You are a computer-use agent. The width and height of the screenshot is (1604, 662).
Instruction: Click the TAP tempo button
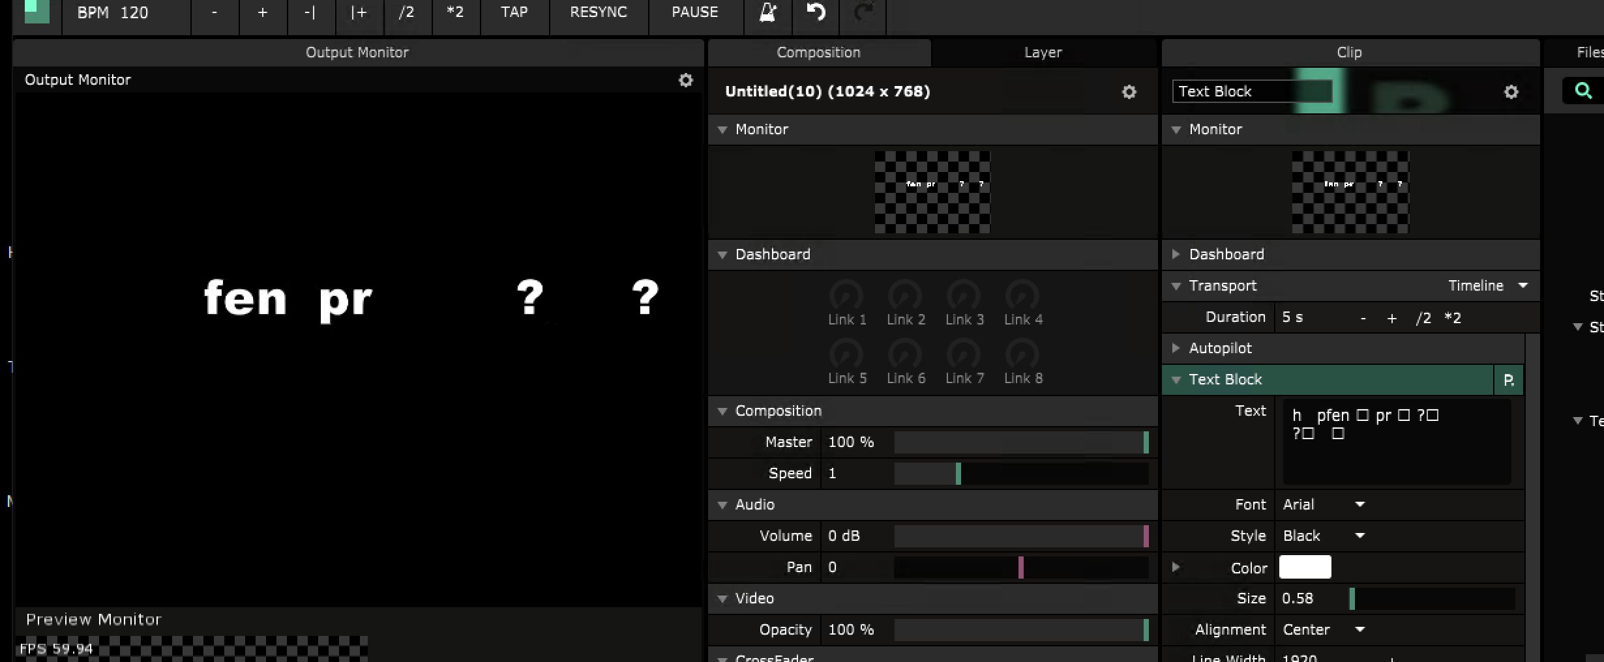pyautogui.click(x=514, y=12)
